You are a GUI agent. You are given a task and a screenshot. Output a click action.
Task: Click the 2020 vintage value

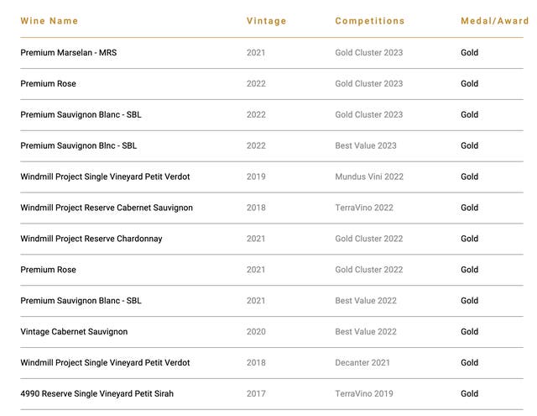[256, 332]
